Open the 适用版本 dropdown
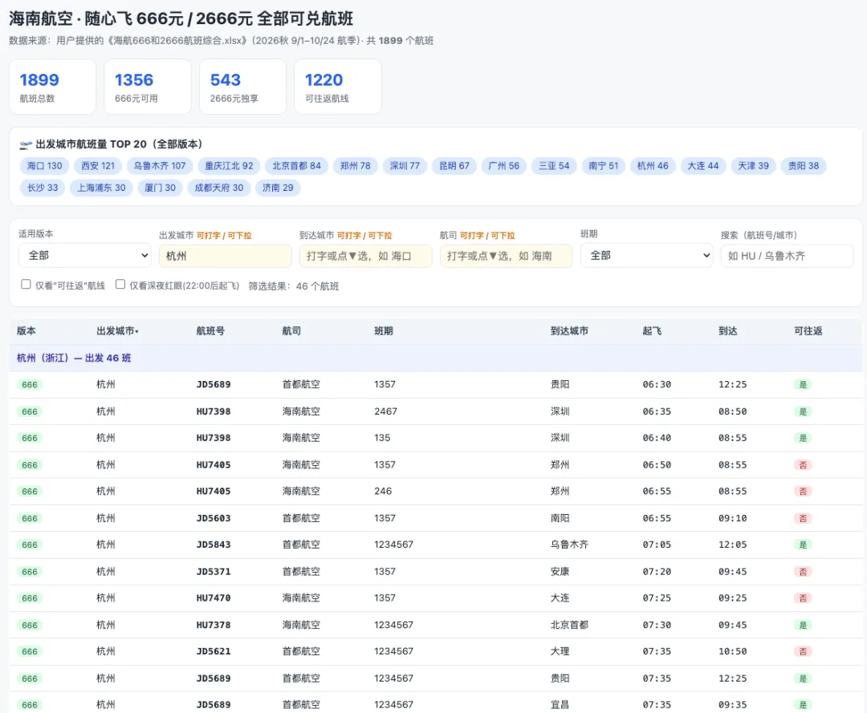This screenshot has width=867, height=713. [84, 256]
